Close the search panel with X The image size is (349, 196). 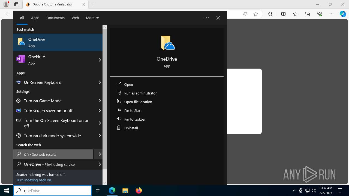(218, 18)
